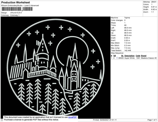Click the 'Total Bobbin' value 142.44ft

[127, 50]
